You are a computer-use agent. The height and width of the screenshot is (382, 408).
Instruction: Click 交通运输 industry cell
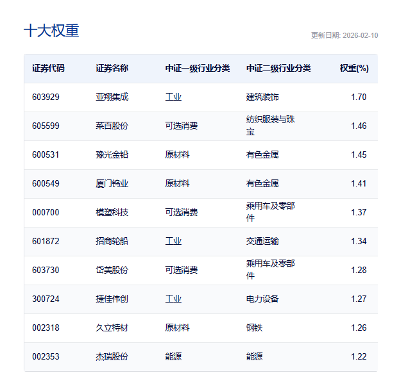(x=262, y=242)
